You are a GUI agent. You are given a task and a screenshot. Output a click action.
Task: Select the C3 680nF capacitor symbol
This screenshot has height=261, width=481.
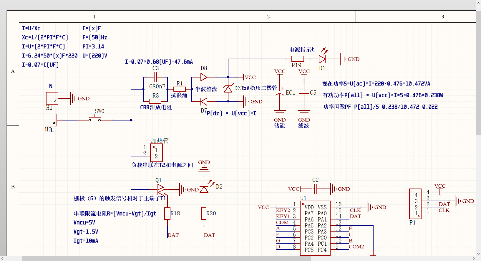tap(155, 77)
